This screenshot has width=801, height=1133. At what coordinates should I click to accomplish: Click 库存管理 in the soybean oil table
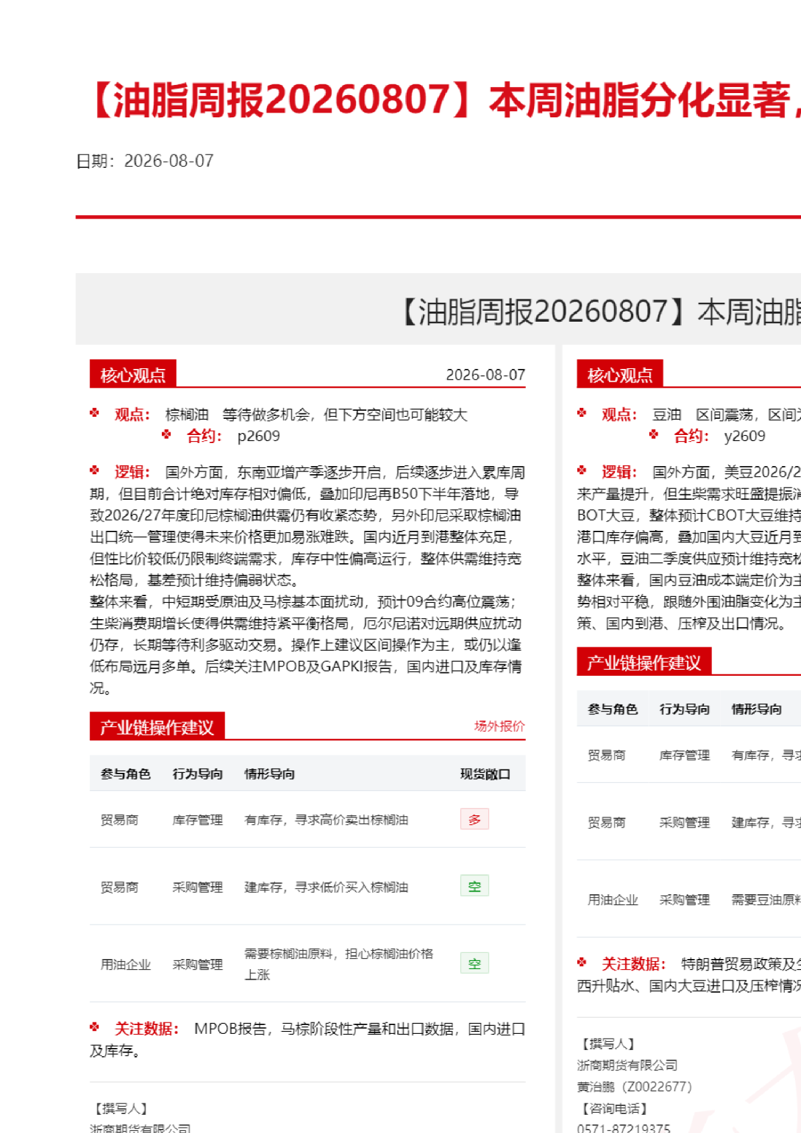tap(685, 755)
